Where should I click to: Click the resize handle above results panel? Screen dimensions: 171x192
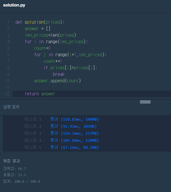(145, 102)
